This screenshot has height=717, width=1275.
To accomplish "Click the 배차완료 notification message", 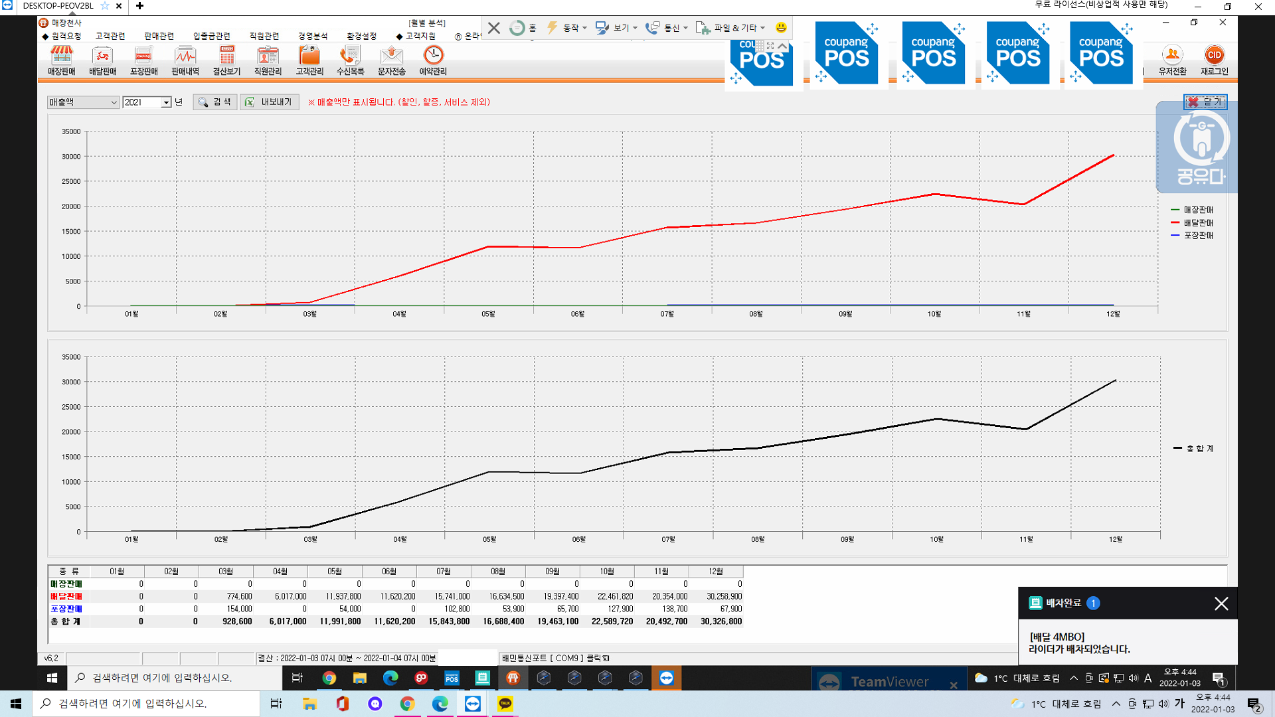I will (x=1080, y=643).
